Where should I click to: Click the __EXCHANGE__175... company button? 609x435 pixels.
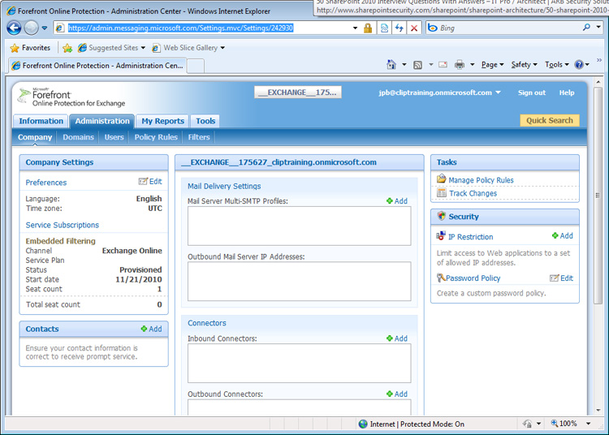(x=298, y=93)
